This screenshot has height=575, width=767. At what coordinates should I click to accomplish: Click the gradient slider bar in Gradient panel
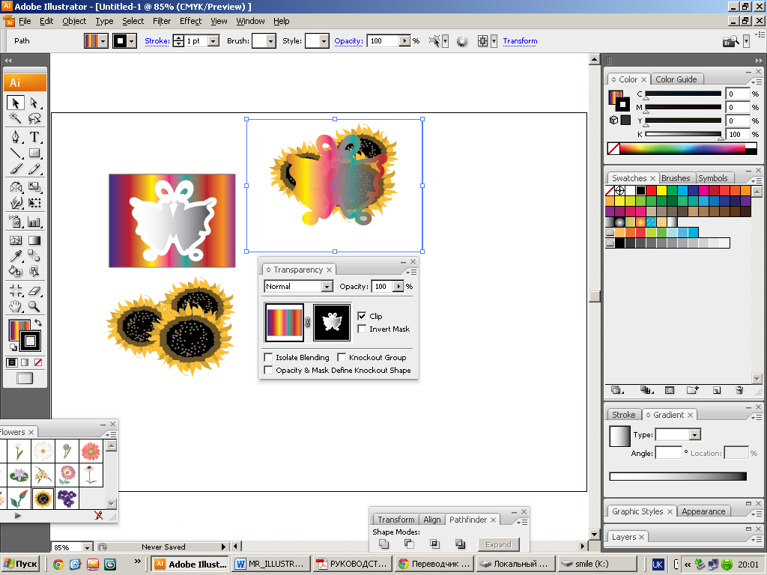tap(678, 476)
